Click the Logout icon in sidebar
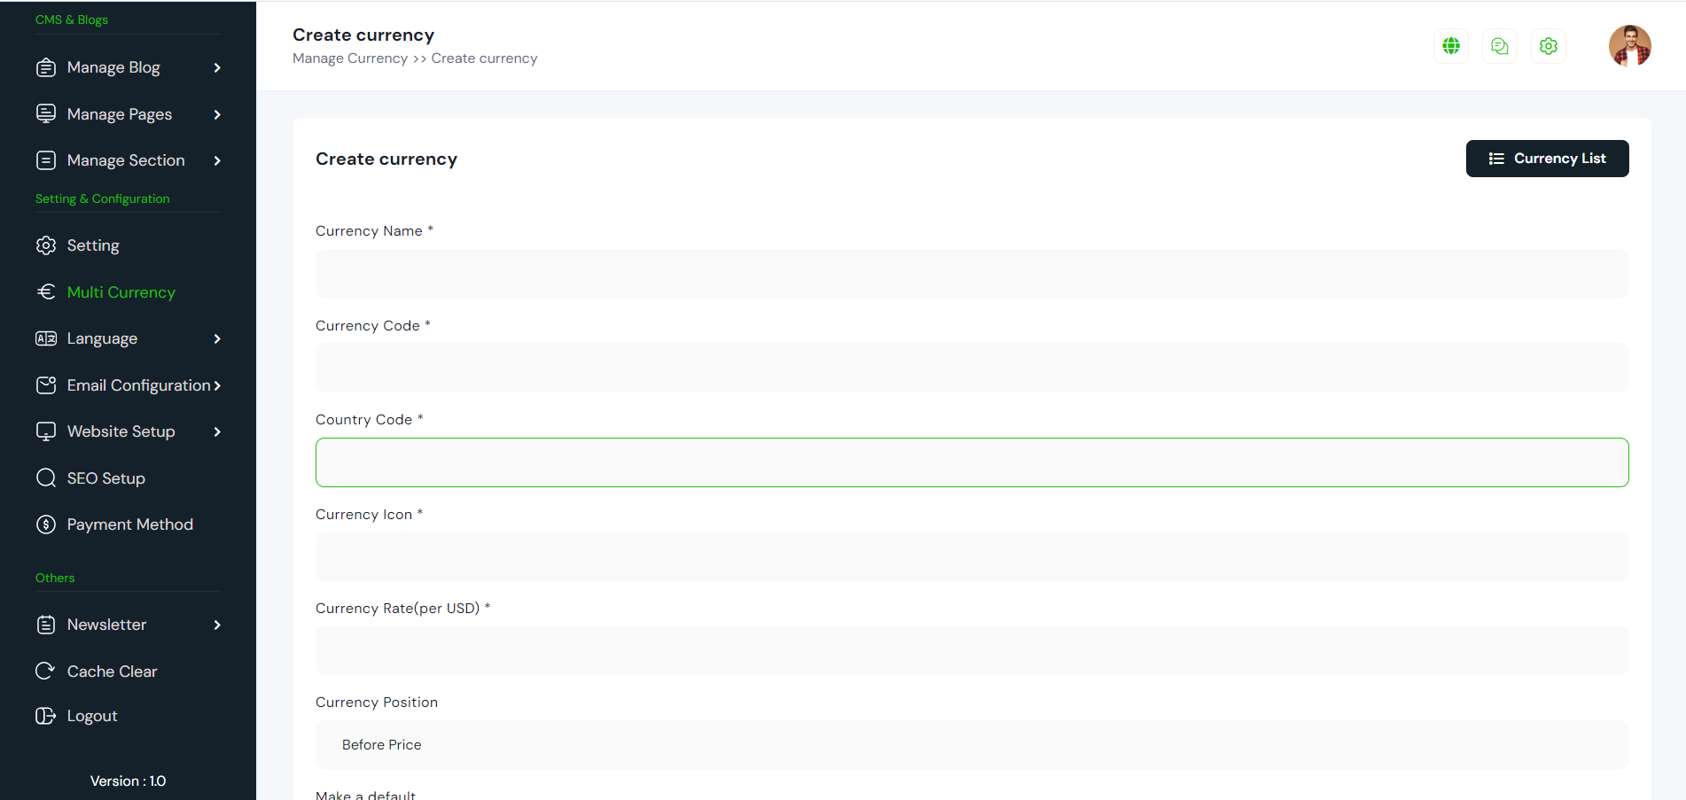 (45, 716)
